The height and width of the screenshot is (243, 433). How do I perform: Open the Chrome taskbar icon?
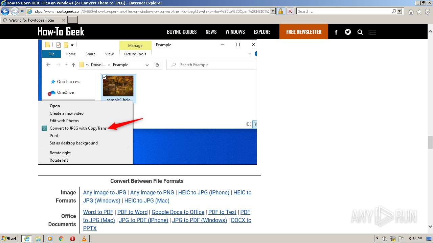pos(61,239)
